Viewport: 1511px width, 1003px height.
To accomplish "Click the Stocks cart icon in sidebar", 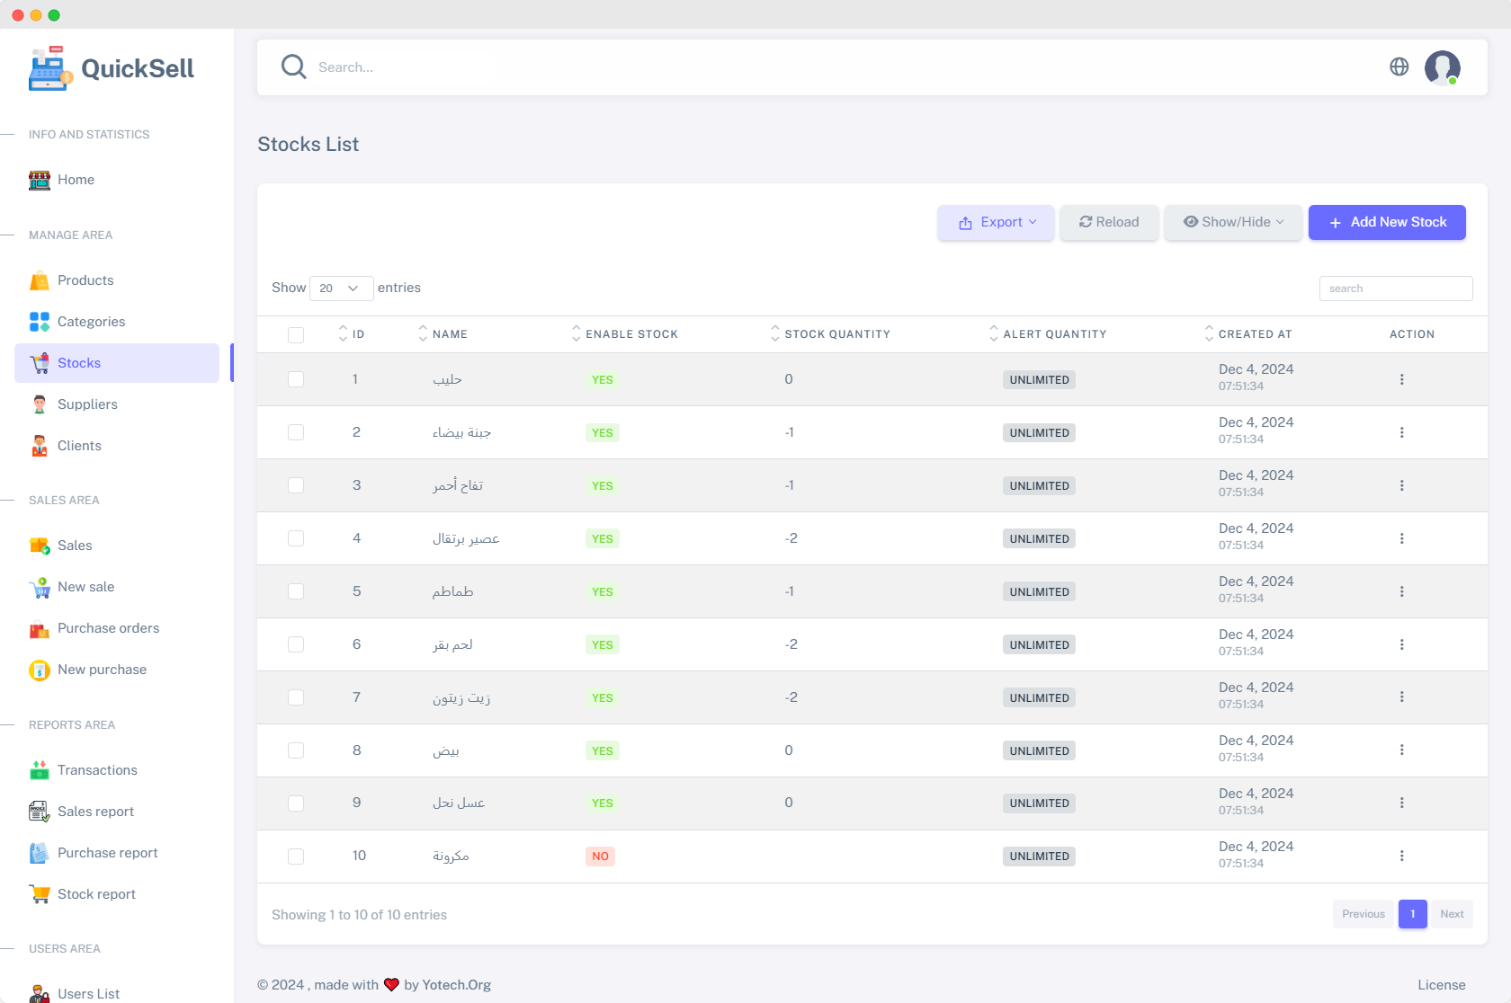I will pos(40,363).
